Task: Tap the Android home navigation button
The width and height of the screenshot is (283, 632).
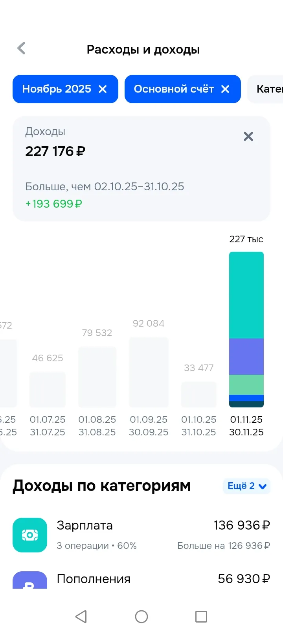Action: [x=141, y=617]
